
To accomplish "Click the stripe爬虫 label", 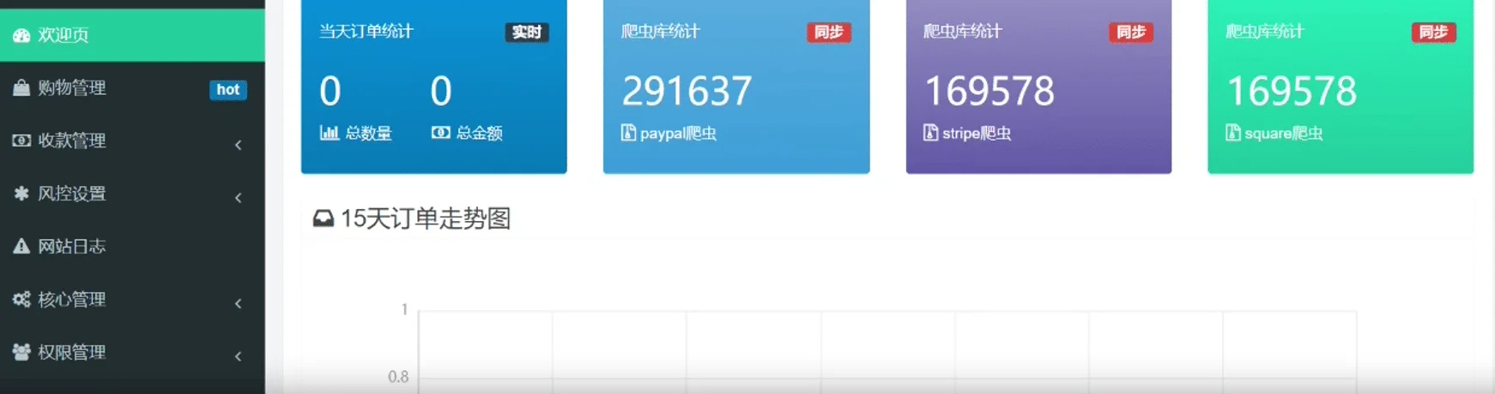I will click(977, 134).
